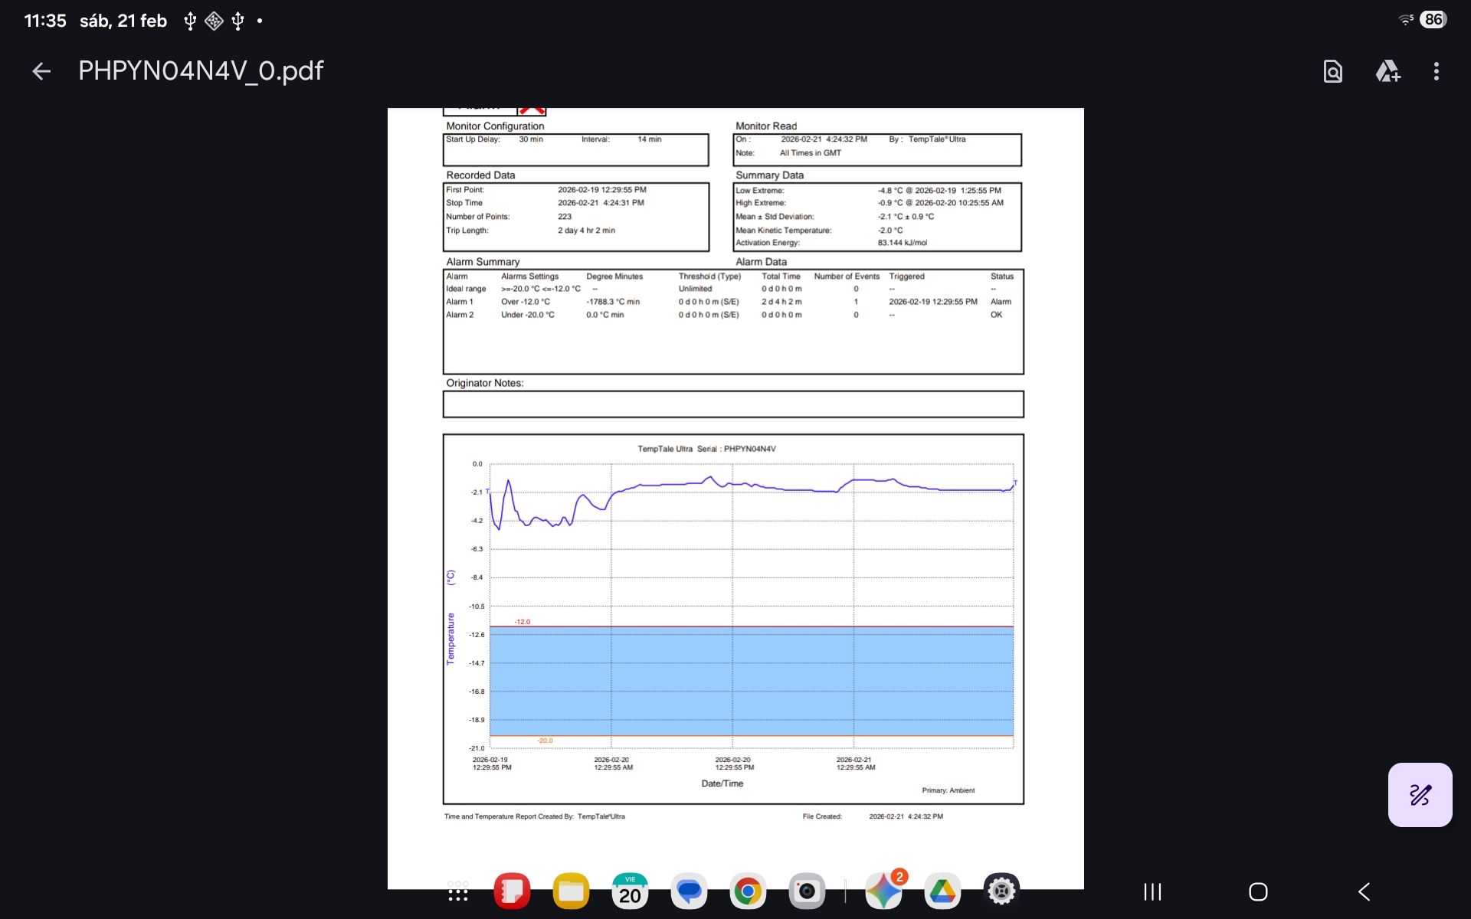
Task: Open the app drawer grid icon
Action: coord(458,891)
